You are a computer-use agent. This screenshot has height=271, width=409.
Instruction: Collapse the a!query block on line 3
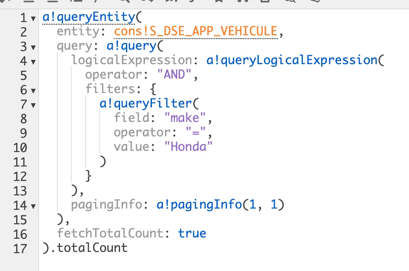pyautogui.click(x=33, y=48)
